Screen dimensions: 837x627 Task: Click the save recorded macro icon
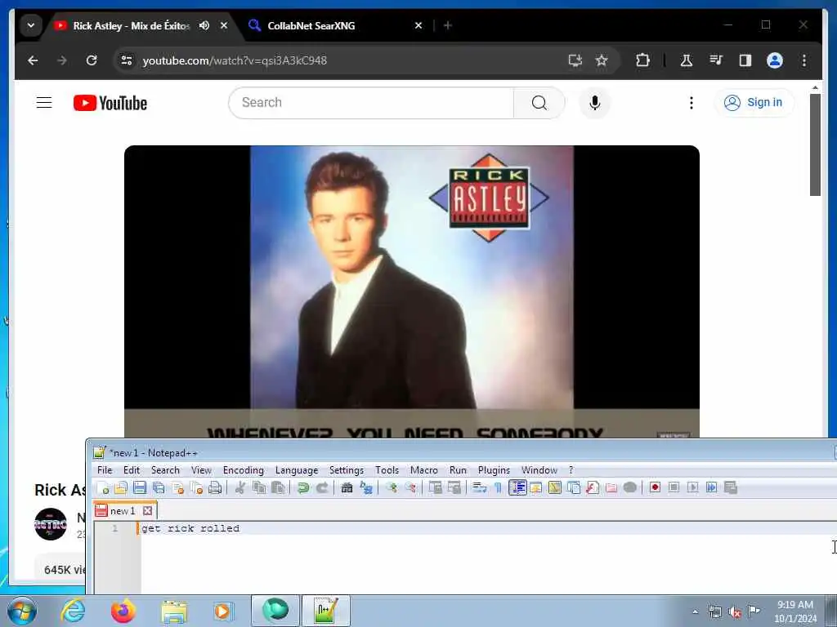[730, 487]
